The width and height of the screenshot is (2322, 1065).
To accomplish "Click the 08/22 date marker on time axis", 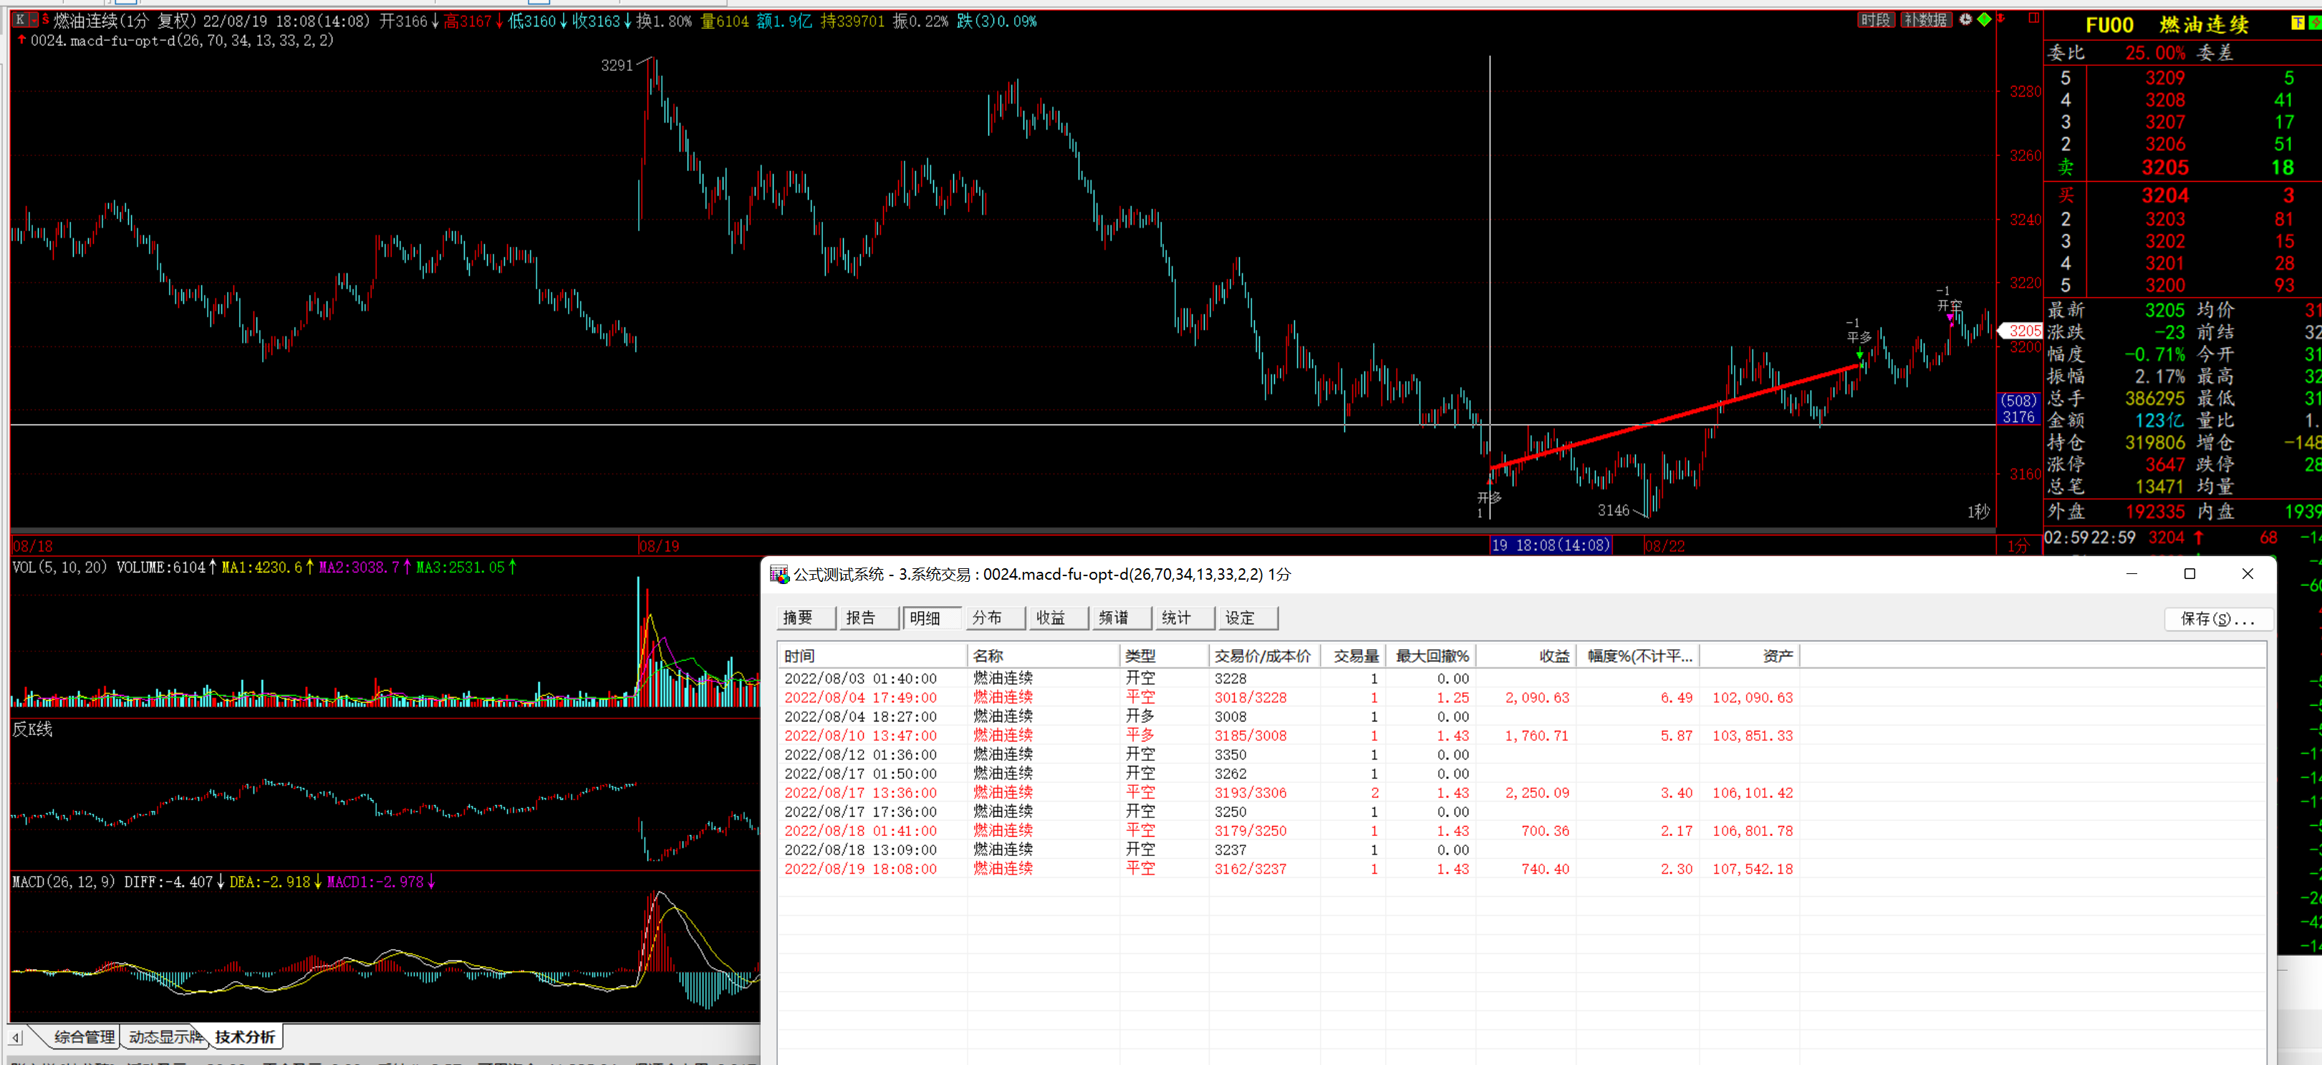I will tap(1664, 545).
